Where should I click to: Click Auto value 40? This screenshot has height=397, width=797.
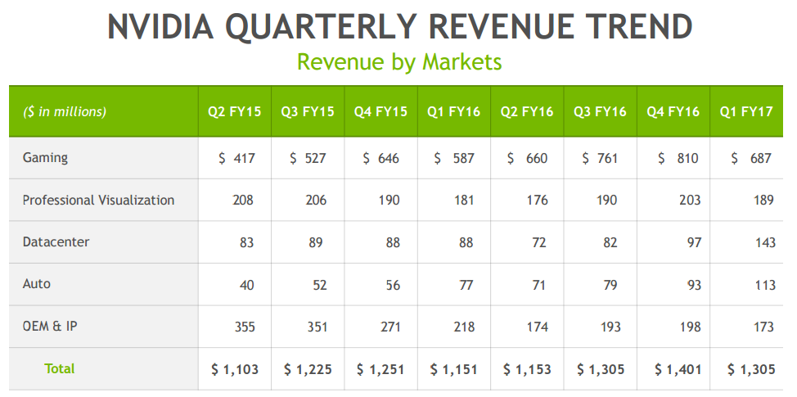pyautogui.click(x=246, y=285)
